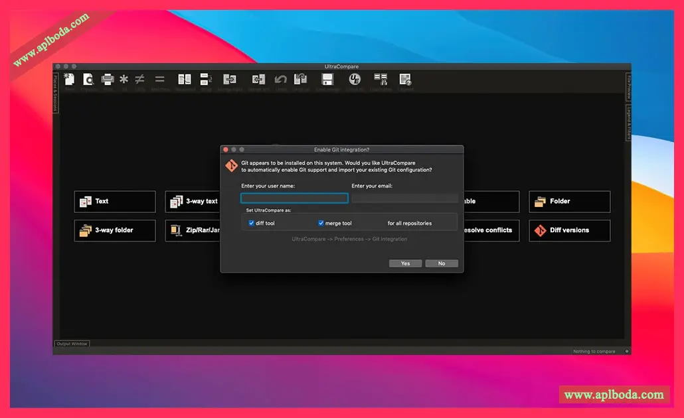This screenshot has height=418, width=684.
Task: Click the Legend toolbar icon
Action: 405,80
